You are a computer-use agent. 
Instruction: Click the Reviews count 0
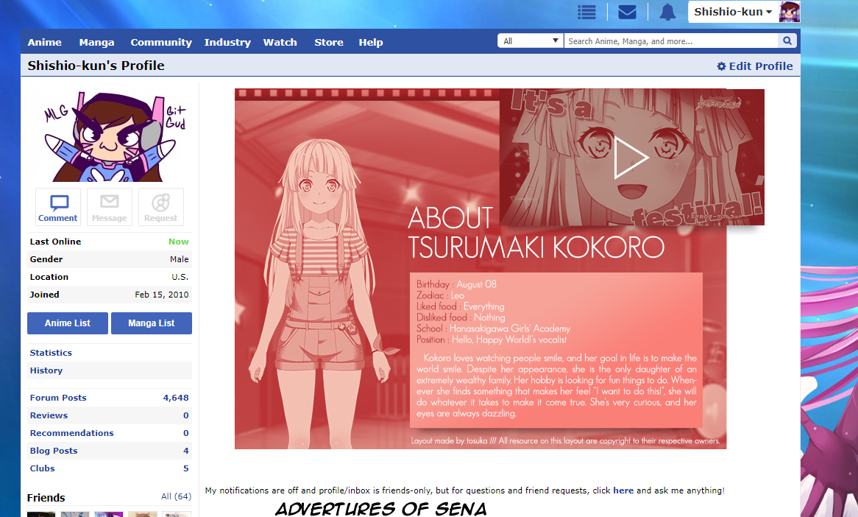(x=186, y=415)
